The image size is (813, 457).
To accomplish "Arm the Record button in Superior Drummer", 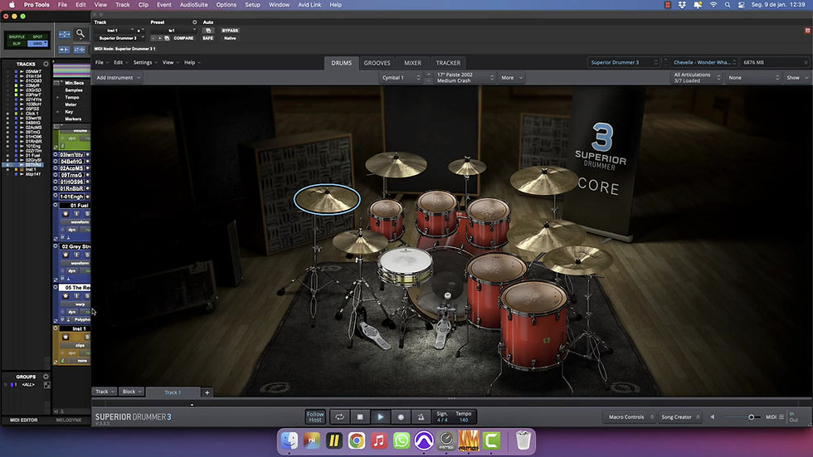I will pos(400,416).
